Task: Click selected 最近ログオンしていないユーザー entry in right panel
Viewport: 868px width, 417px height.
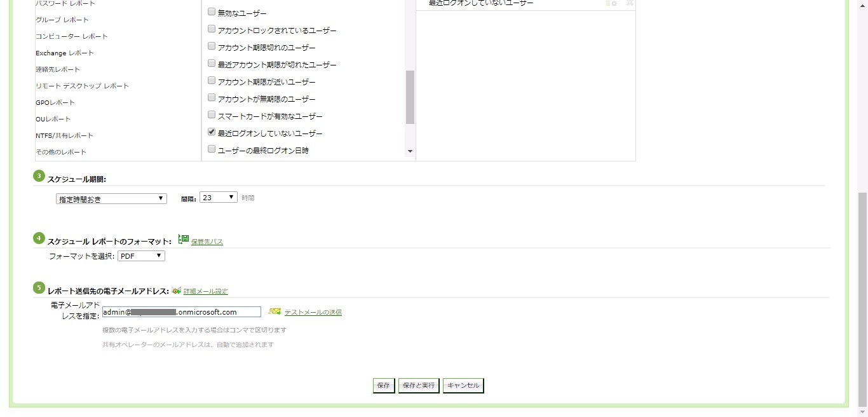Action: coord(481,3)
